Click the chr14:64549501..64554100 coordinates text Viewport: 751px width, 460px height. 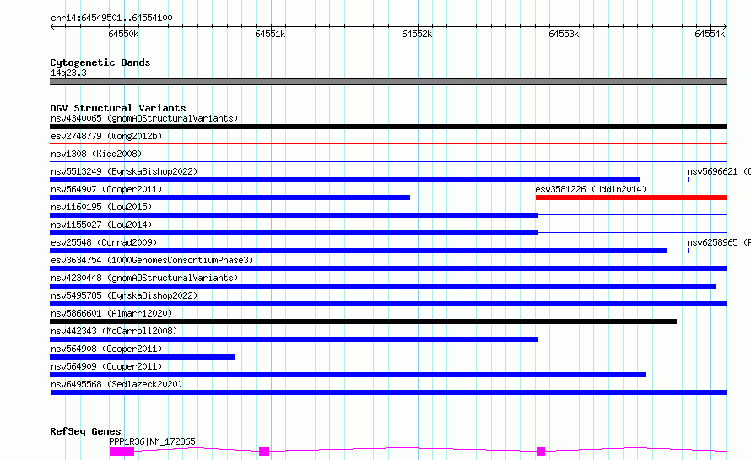click(x=111, y=18)
